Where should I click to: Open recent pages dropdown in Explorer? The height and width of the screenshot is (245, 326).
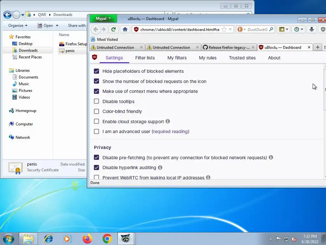click(23, 15)
